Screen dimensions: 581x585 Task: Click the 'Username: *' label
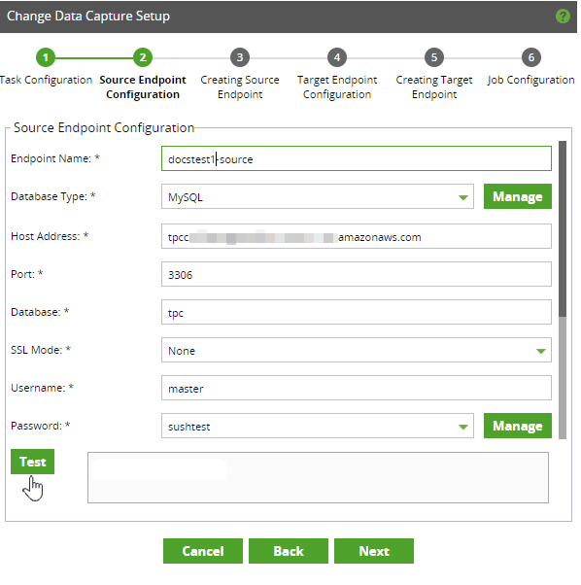[42, 388]
